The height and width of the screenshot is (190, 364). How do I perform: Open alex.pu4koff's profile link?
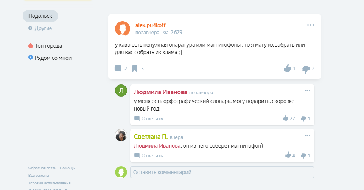point(150,25)
